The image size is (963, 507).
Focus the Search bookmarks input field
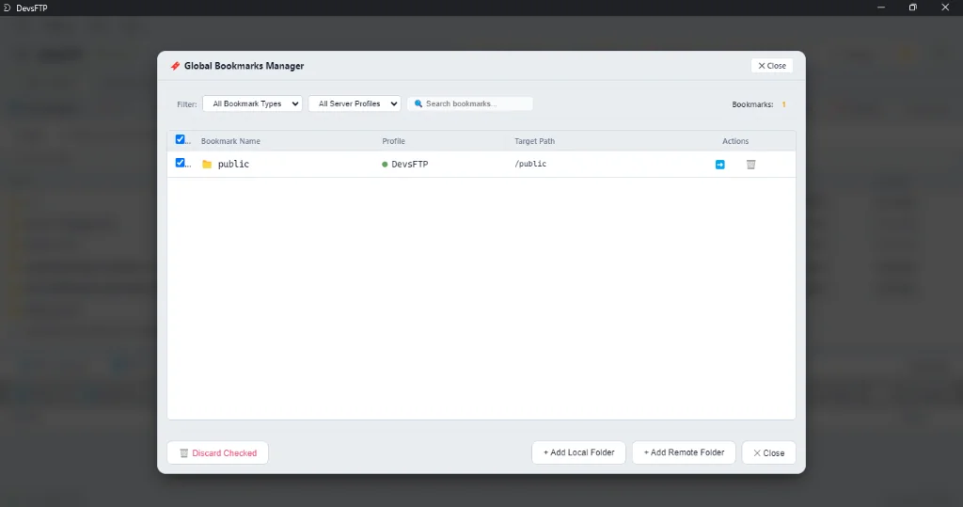coord(470,103)
